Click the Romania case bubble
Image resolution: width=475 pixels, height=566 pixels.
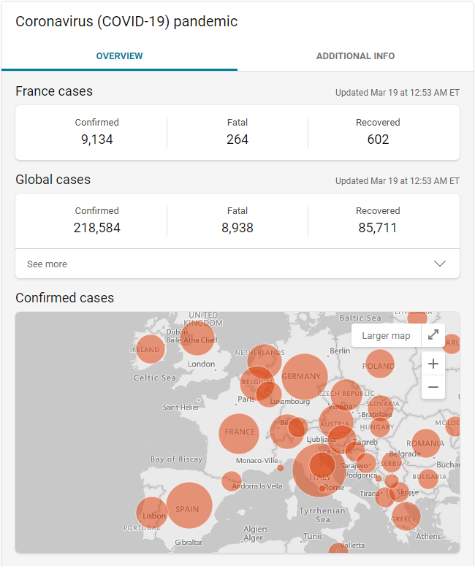tap(425, 443)
